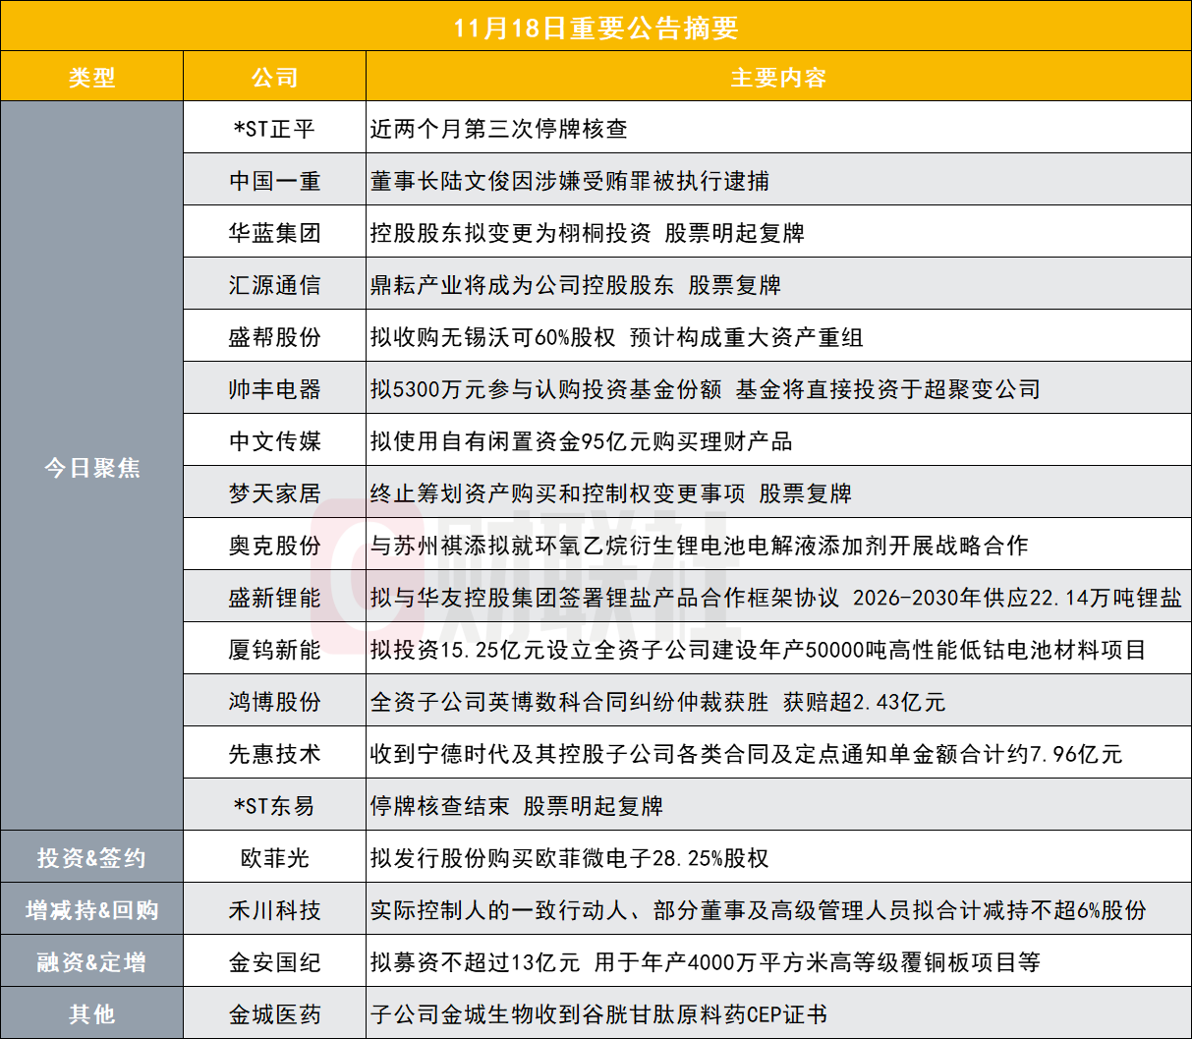1192x1039 pixels.
Task: Click the '融资&定增' category cell
Action: 92,962
